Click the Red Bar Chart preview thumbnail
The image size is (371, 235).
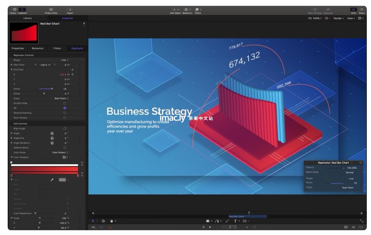(x=24, y=33)
